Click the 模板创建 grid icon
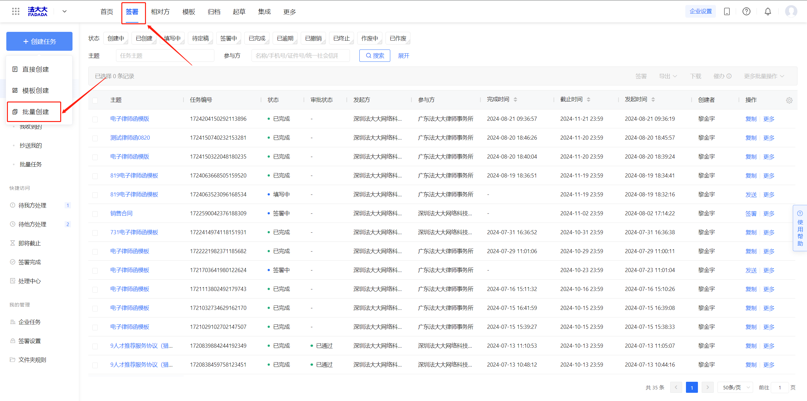 (15, 90)
